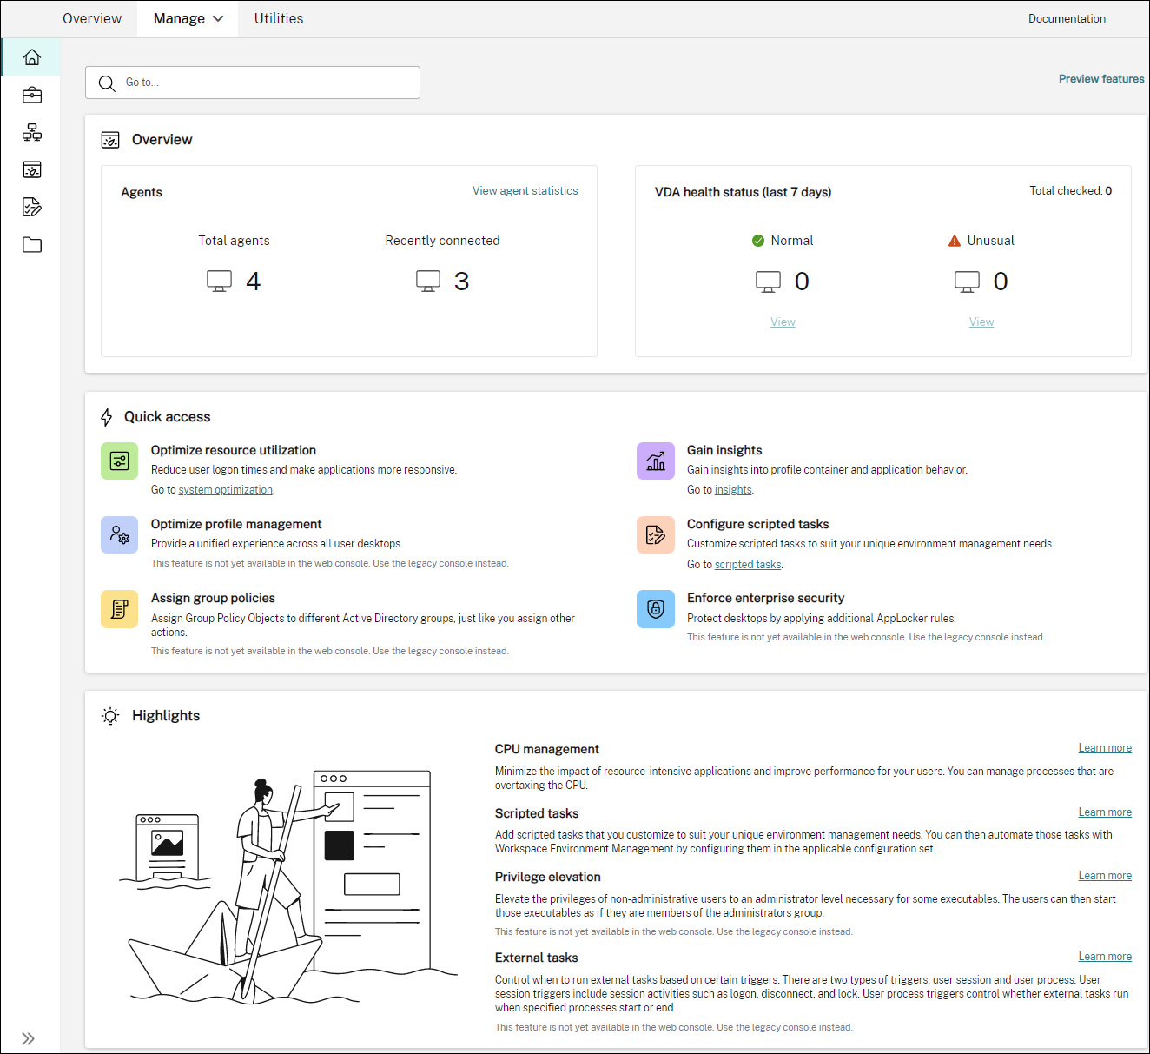Viewport: 1150px width, 1054px height.
Task: Select the briefcase icon in sidebar
Action: click(32, 95)
